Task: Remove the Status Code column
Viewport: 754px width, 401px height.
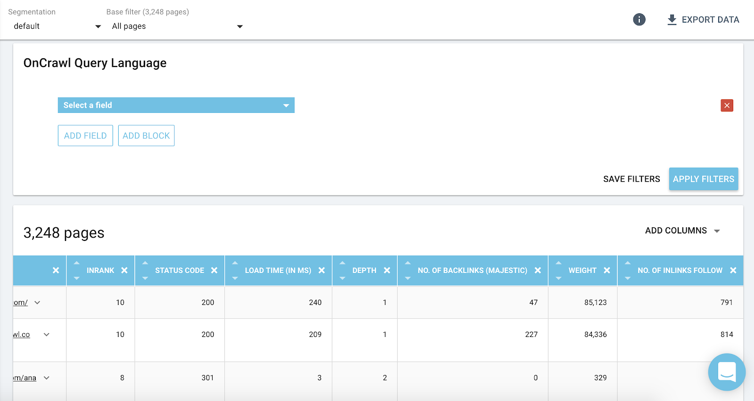Action: click(214, 270)
